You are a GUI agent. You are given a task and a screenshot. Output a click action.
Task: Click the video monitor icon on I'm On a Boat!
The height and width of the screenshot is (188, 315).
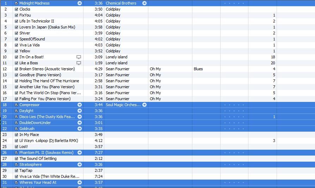79,57
